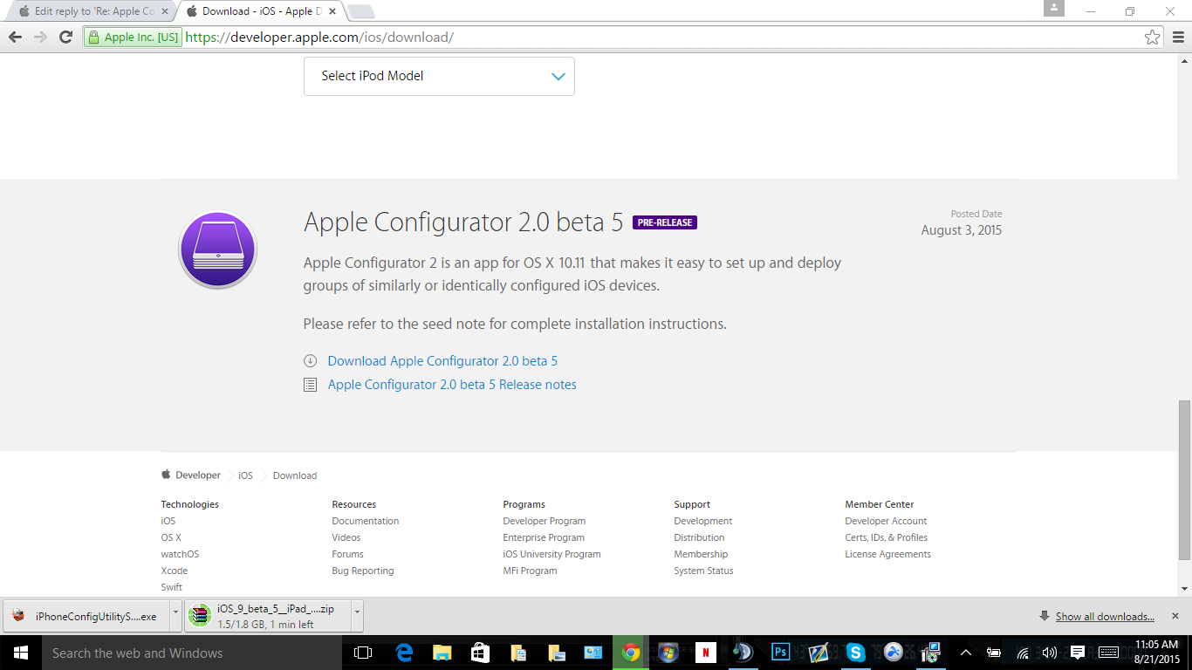Go to Developer in the breadcrumb
1192x670 pixels.
(198, 475)
